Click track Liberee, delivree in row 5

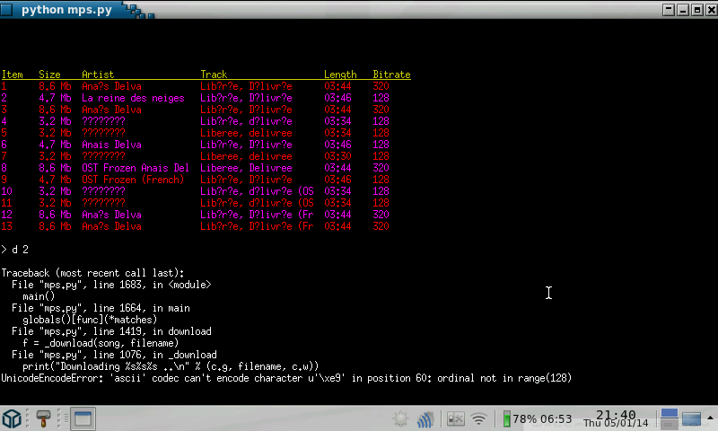(x=246, y=133)
